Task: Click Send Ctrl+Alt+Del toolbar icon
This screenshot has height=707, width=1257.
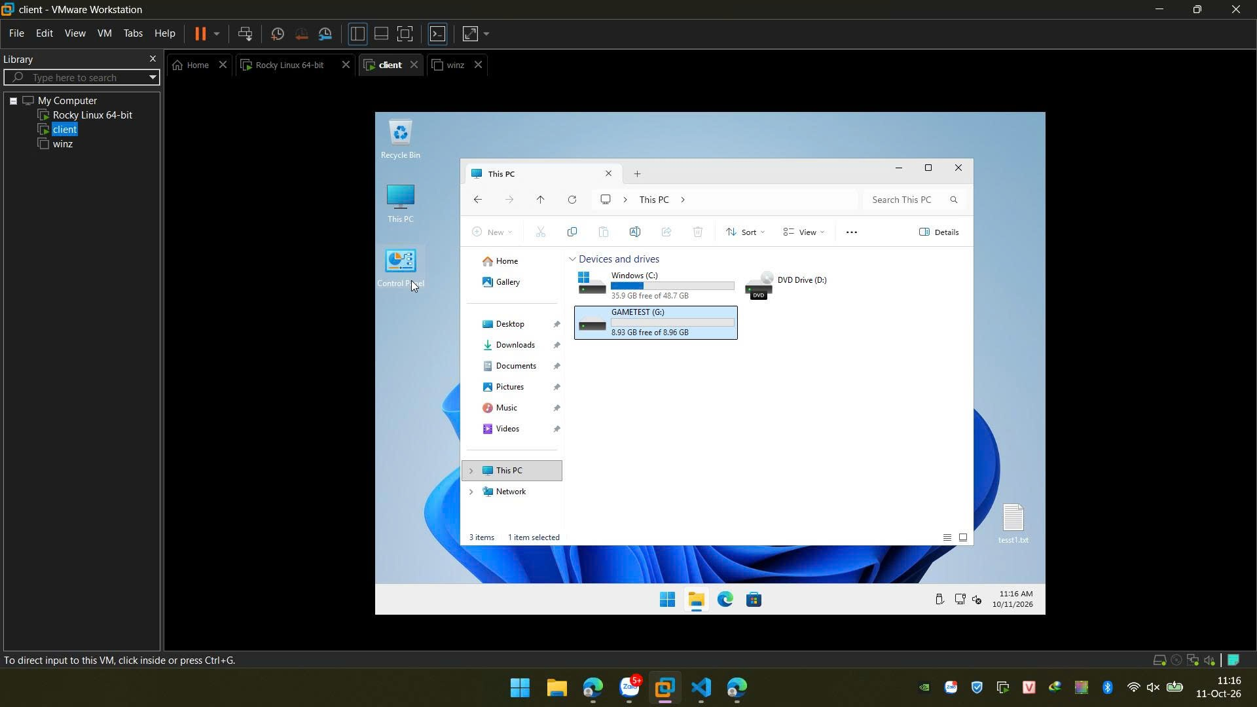Action: point(246,33)
